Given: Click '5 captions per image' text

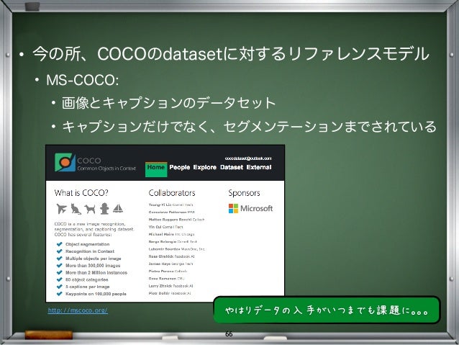Looking at the screenshot, I should [x=88, y=287].
